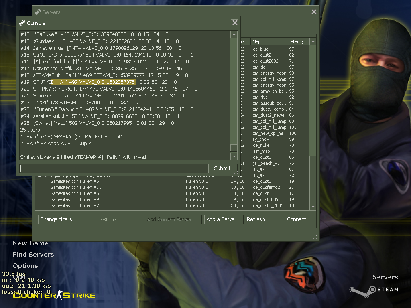The width and height of the screenshot is (411, 308).
Task: Click the console command input field
Action: 114,168
